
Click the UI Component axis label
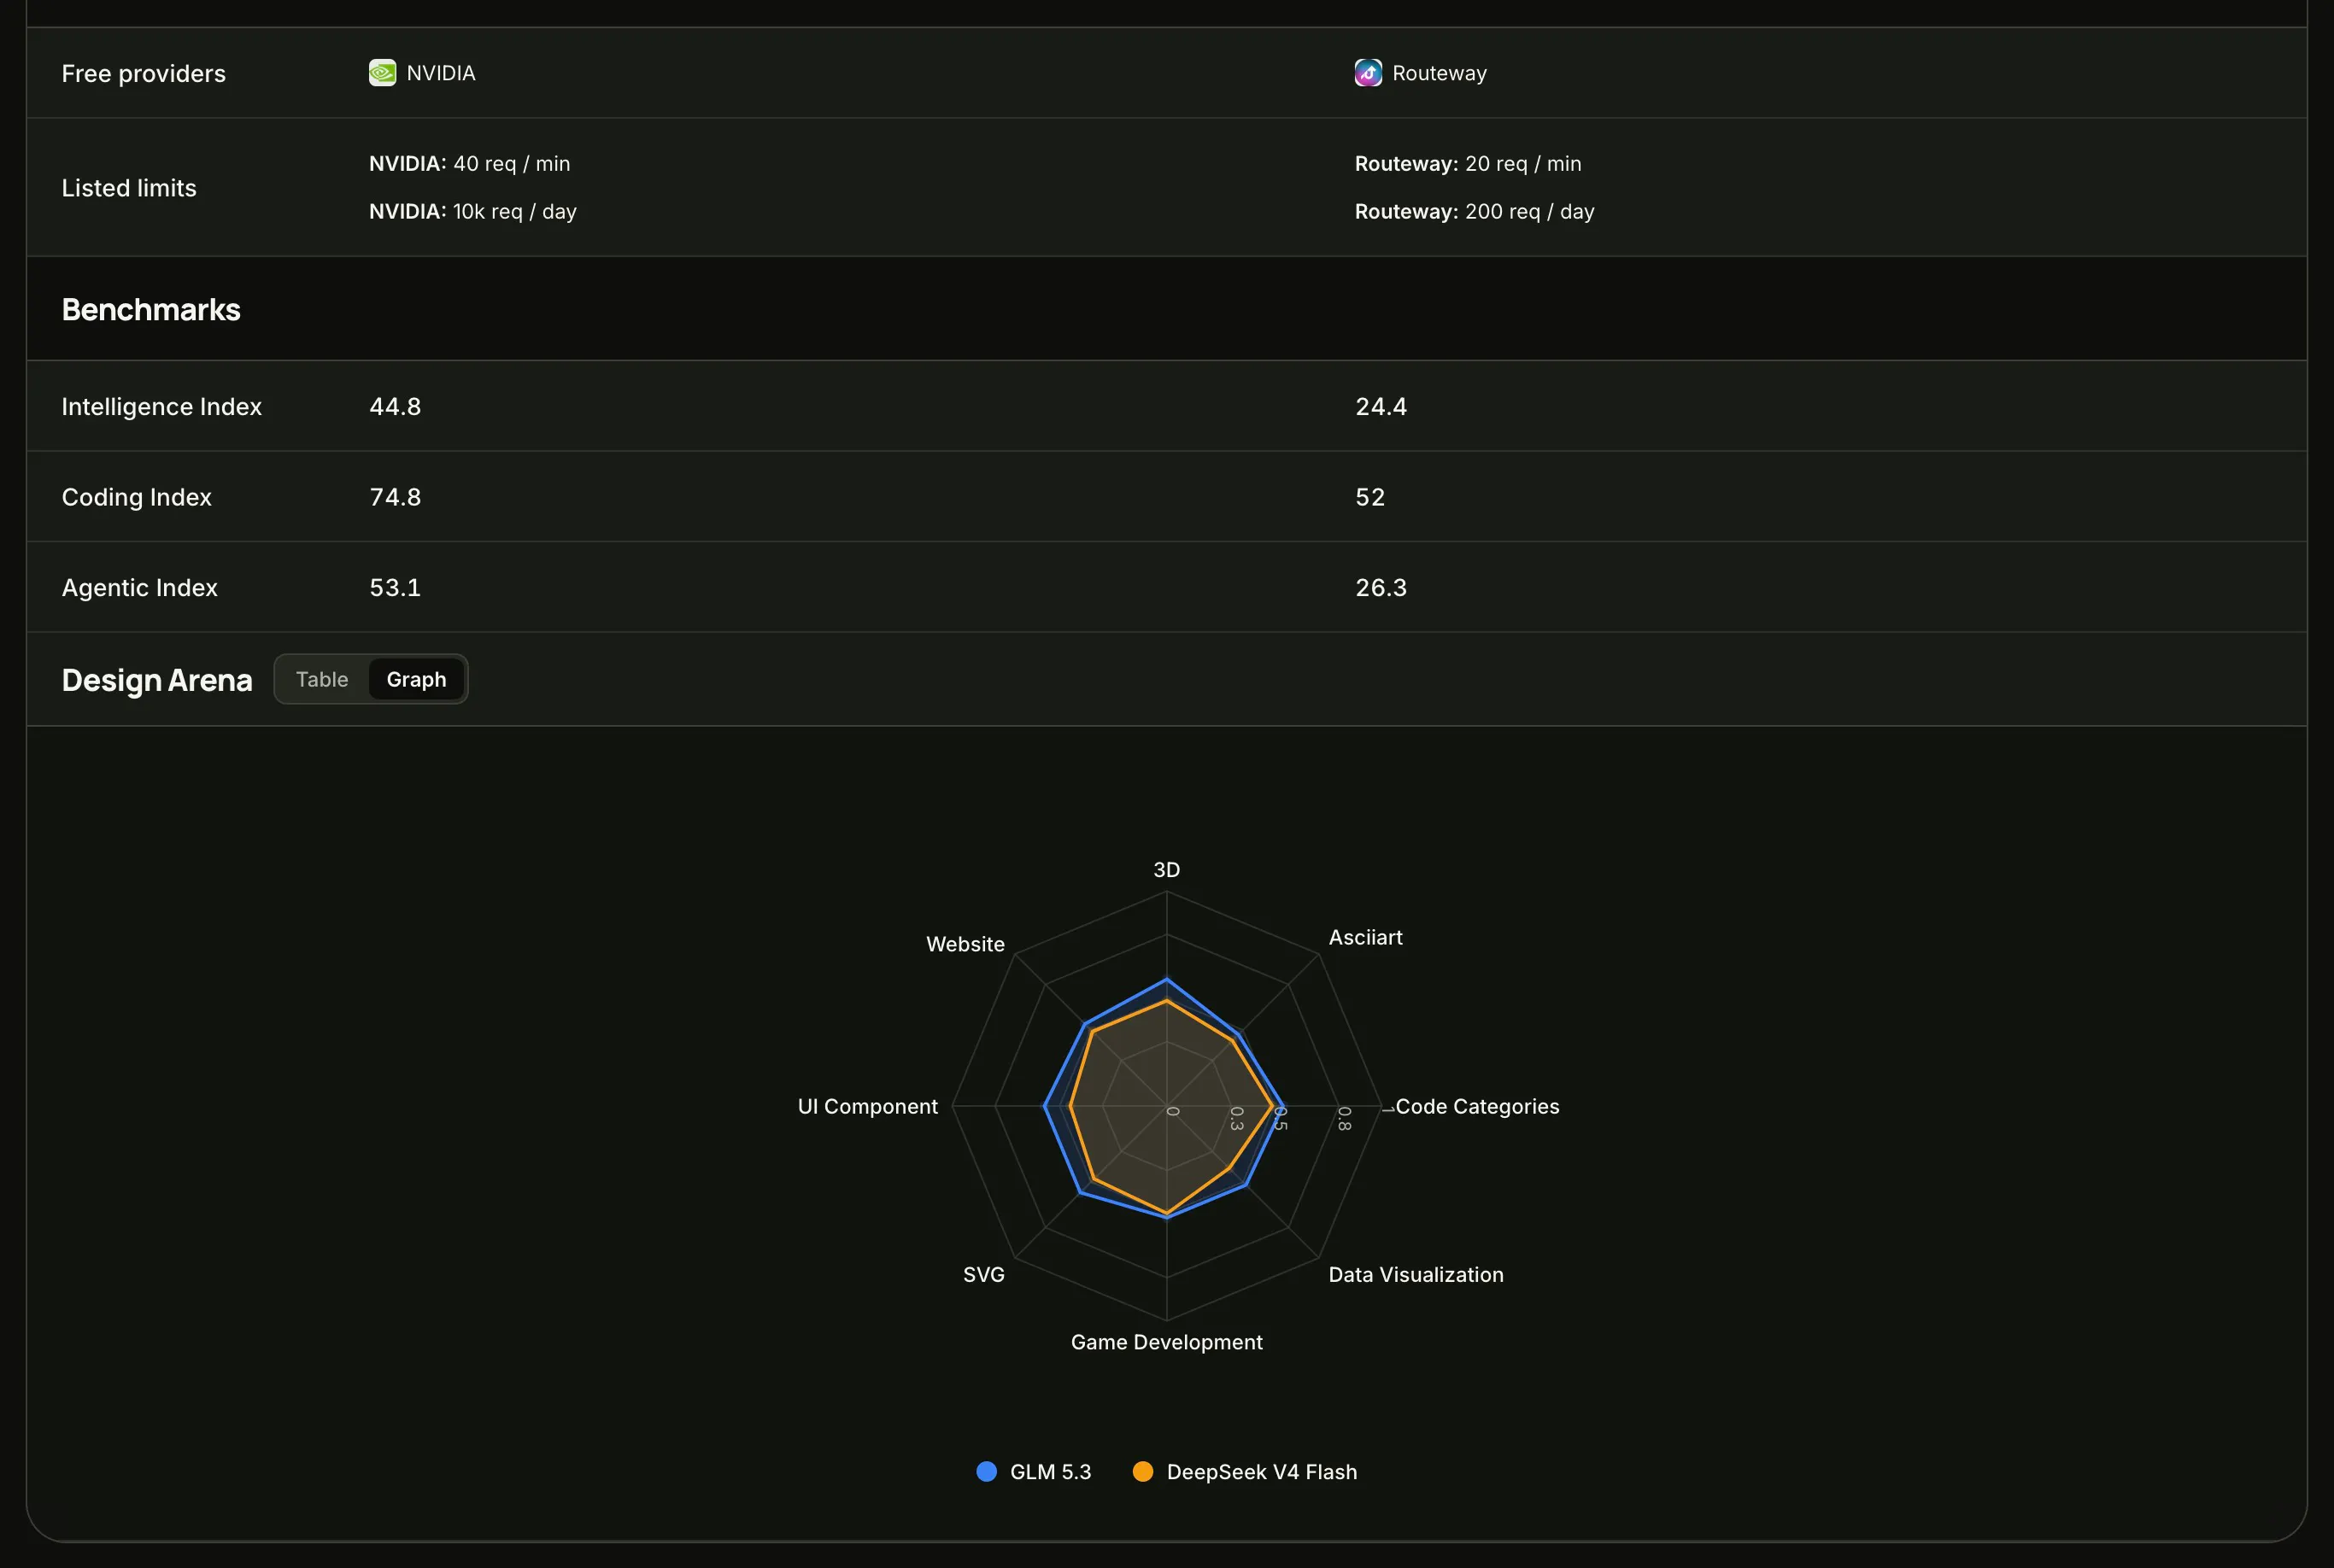point(867,1107)
